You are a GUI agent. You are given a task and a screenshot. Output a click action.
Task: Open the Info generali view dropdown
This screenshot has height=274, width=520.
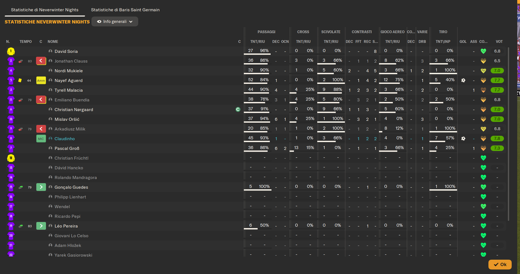pyautogui.click(x=115, y=22)
